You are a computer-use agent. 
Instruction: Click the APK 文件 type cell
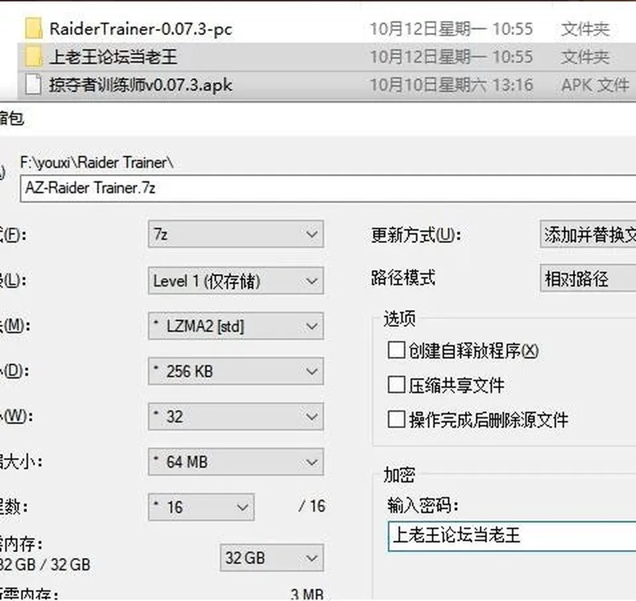(x=595, y=85)
